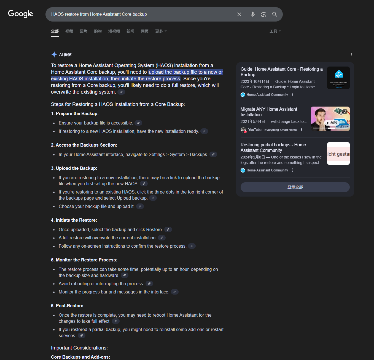
Task: Open the 短视频 tab
Action: [x=114, y=31]
